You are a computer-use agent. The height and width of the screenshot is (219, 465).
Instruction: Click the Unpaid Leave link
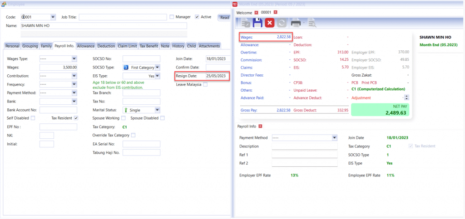click(305, 90)
